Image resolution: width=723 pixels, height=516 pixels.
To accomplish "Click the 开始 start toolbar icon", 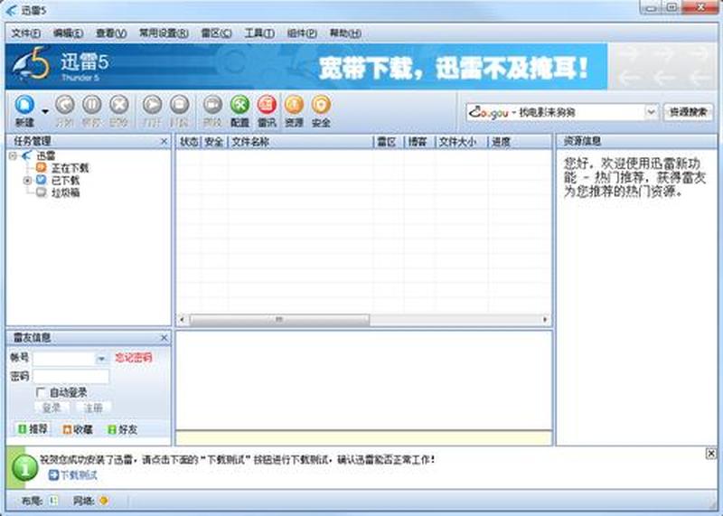I will click(64, 105).
